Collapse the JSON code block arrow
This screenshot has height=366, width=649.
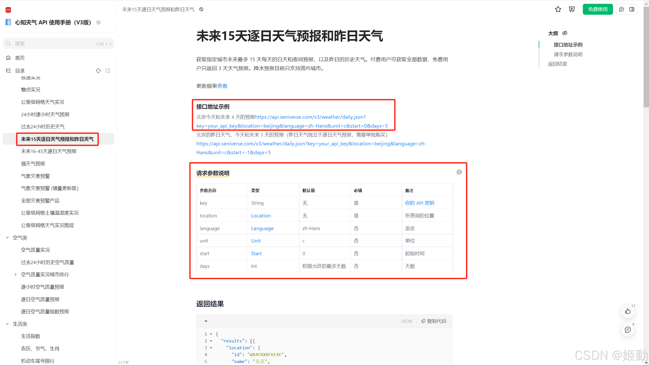click(x=206, y=321)
